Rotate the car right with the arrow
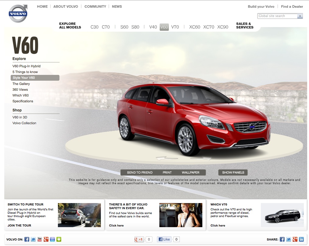The width and height of the screenshot is (309, 246). [201, 158]
